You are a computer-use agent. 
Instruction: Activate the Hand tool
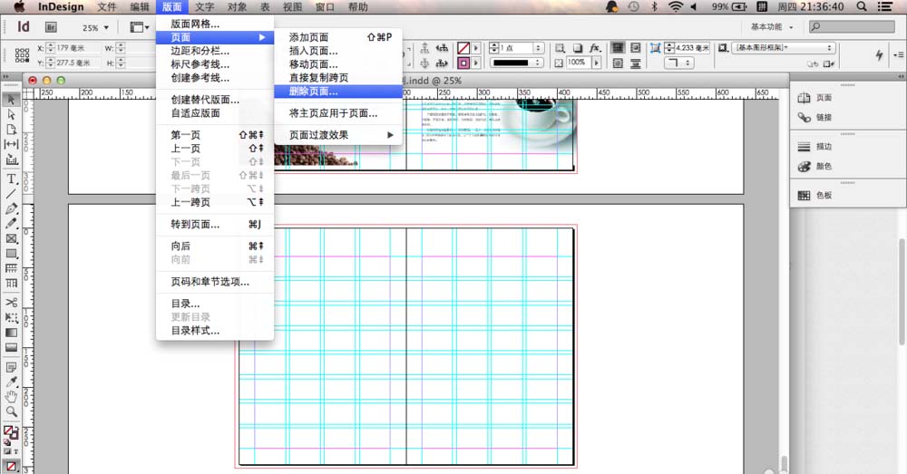tap(12, 396)
